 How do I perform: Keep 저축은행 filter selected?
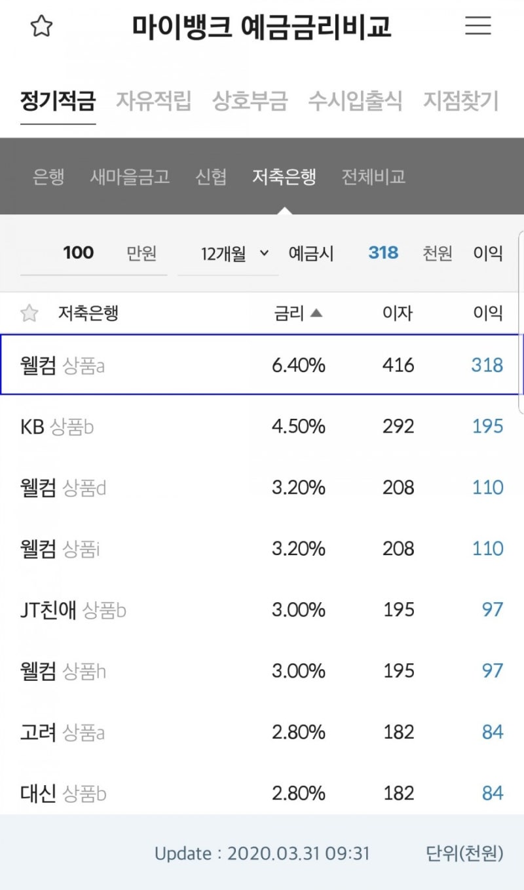[284, 177]
